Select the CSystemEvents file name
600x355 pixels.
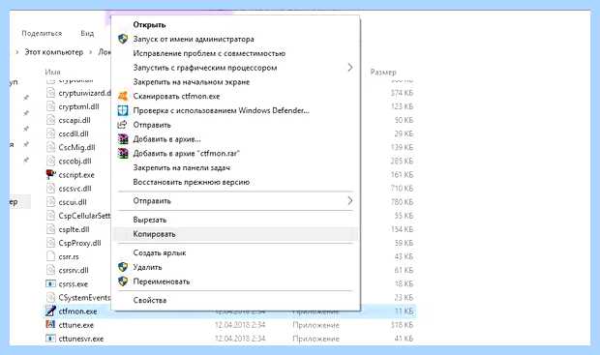coord(84,297)
